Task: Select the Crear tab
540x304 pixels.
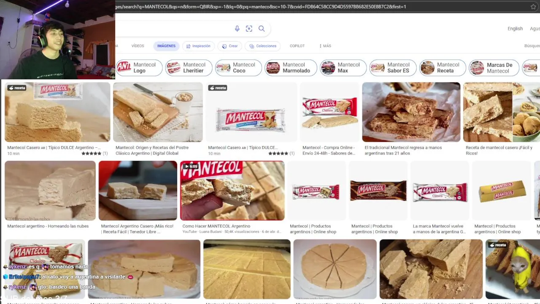Action: 230,46
